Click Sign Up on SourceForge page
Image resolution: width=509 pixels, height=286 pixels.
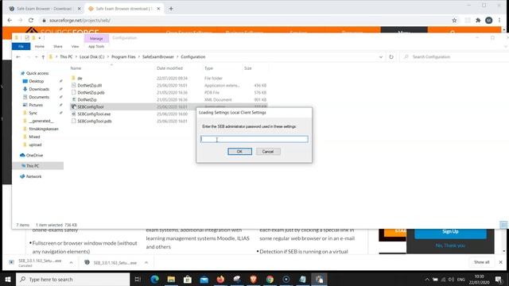450,231
